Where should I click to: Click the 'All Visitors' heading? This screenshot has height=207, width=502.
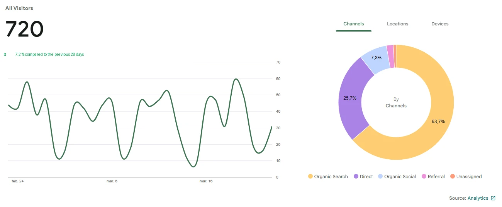(19, 8)
